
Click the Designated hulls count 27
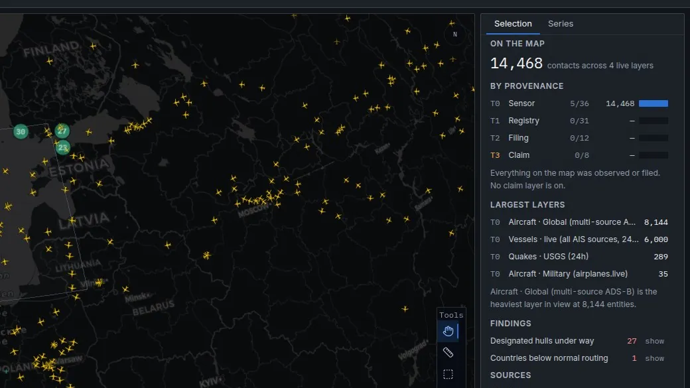(632, 341)
